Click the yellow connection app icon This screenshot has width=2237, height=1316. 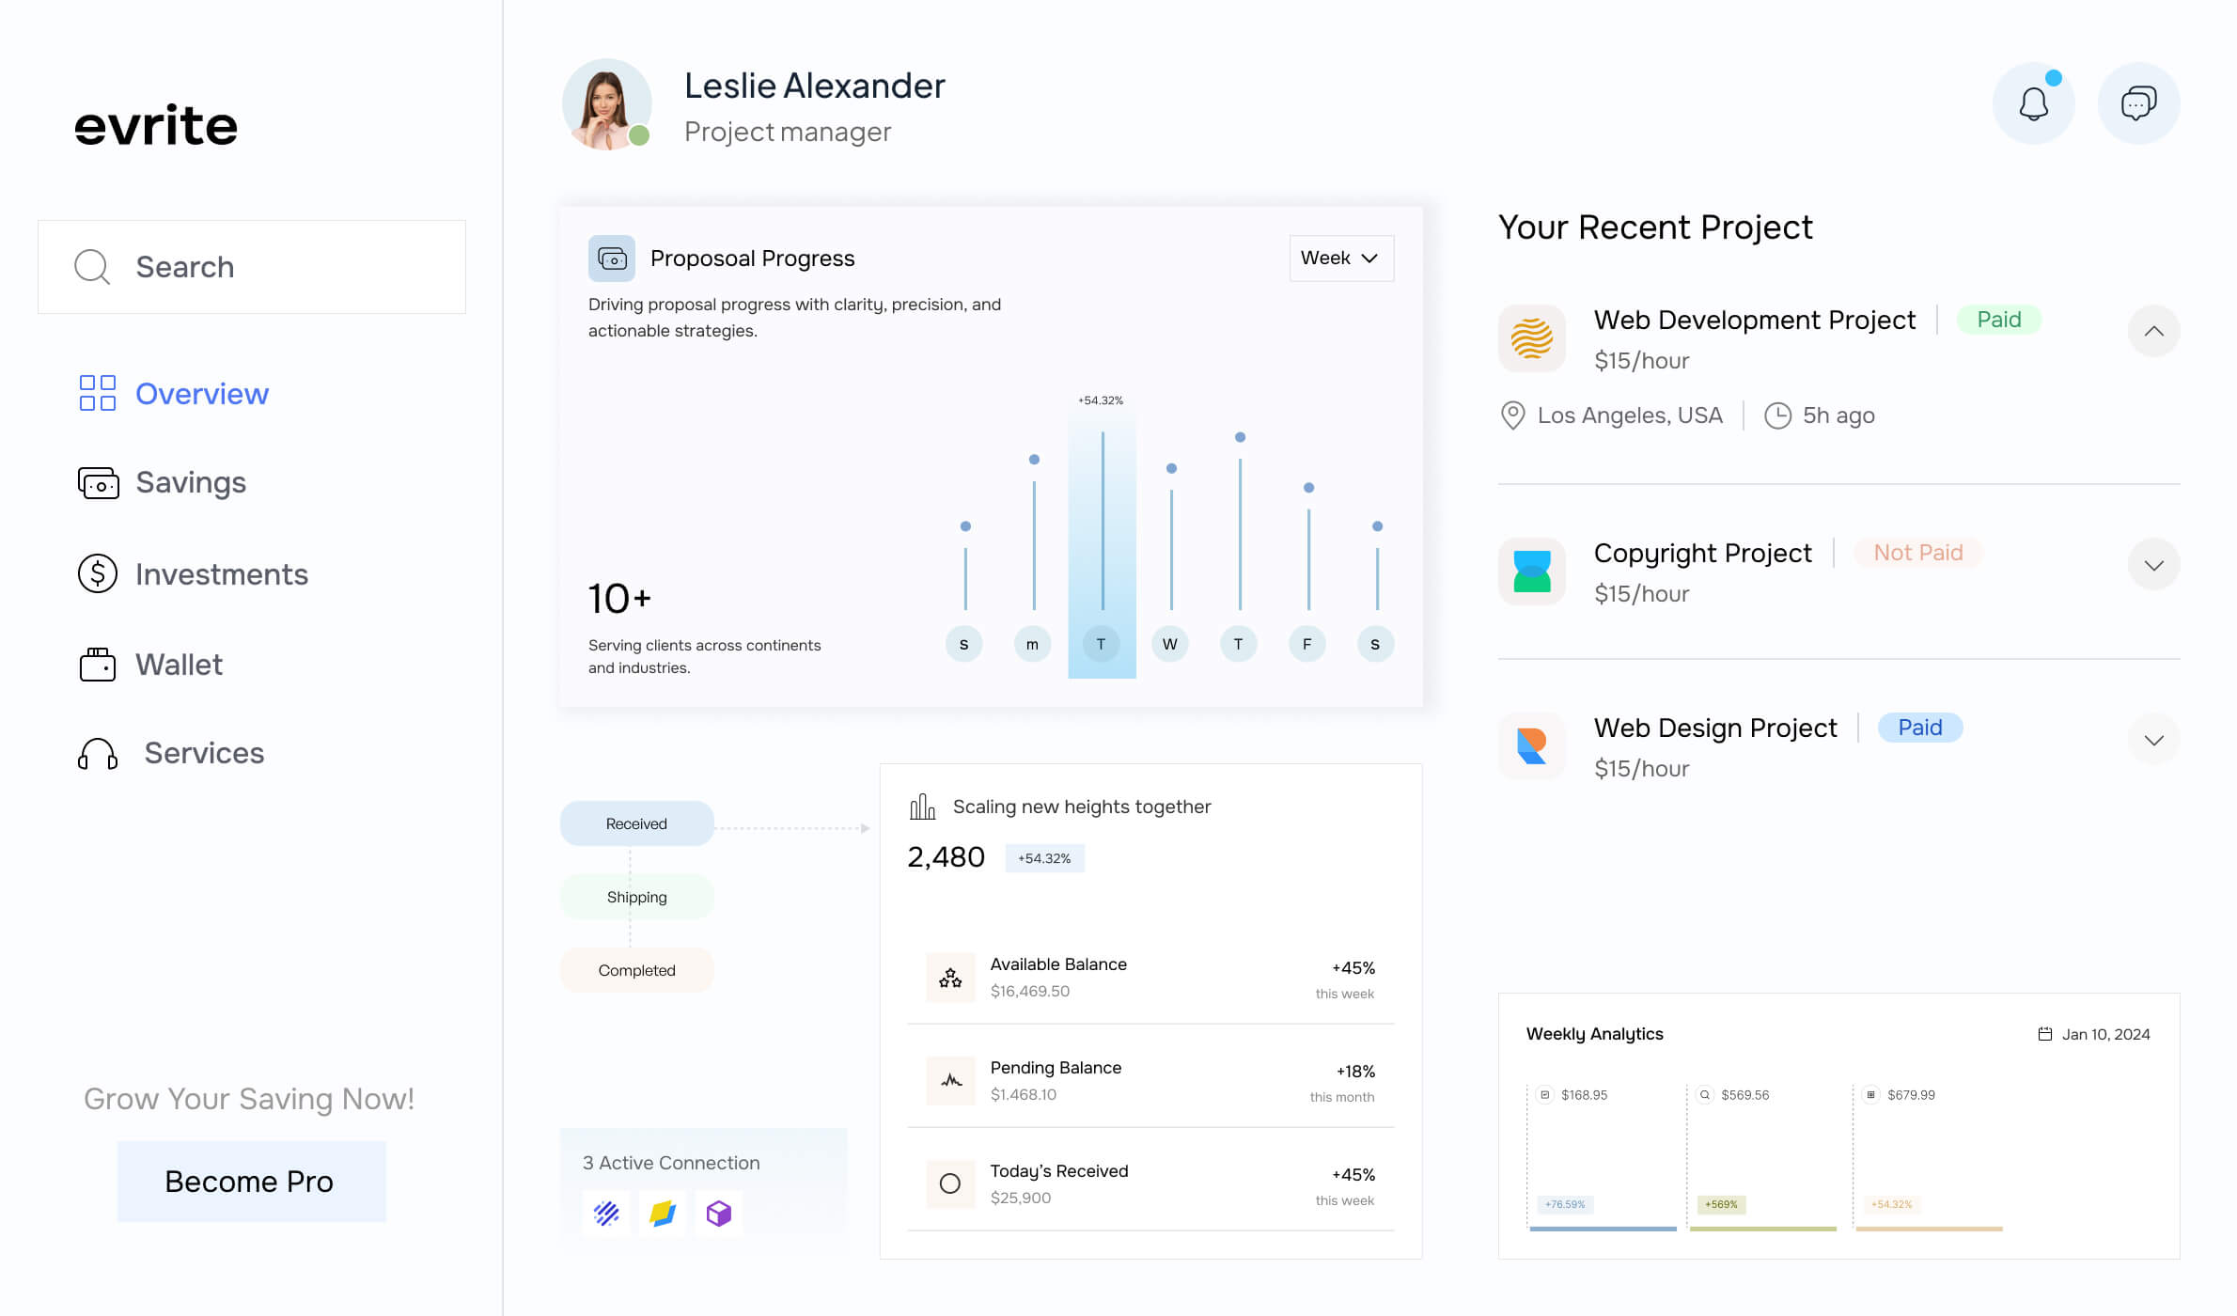pos(663,1214)
